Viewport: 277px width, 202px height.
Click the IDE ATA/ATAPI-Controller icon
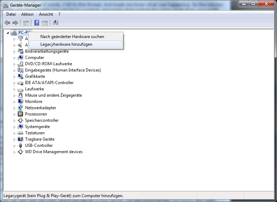tap(21, 83)
